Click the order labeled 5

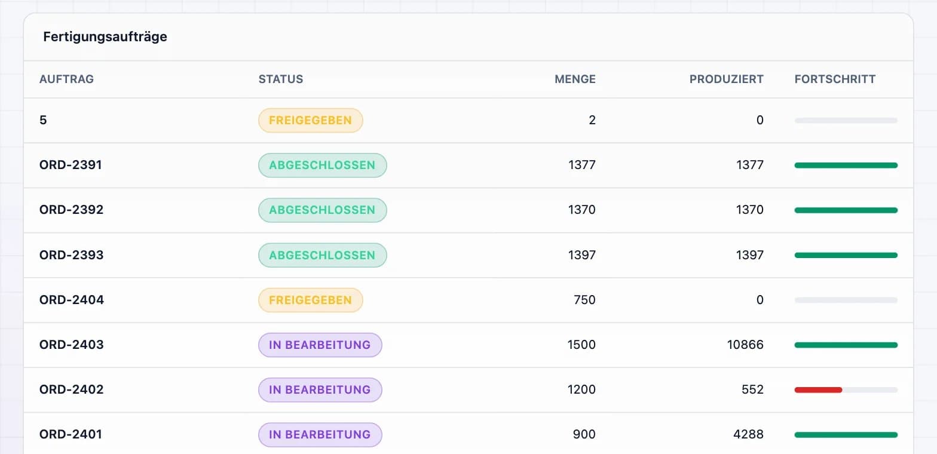click(x=43, y=120)
